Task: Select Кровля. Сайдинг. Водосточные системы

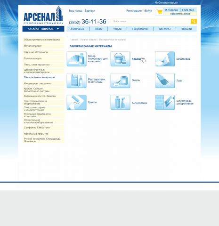Action: click(43, 90)
